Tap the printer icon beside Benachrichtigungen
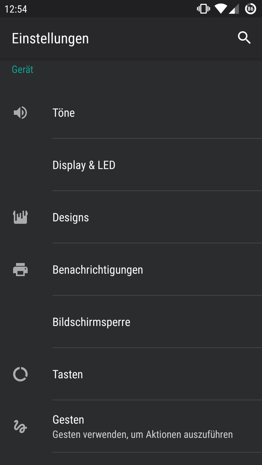Screen dimensions: 262x465 (20, 270)
